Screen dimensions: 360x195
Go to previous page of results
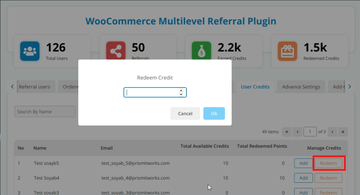pyautogui.click(x=298, y=132)
